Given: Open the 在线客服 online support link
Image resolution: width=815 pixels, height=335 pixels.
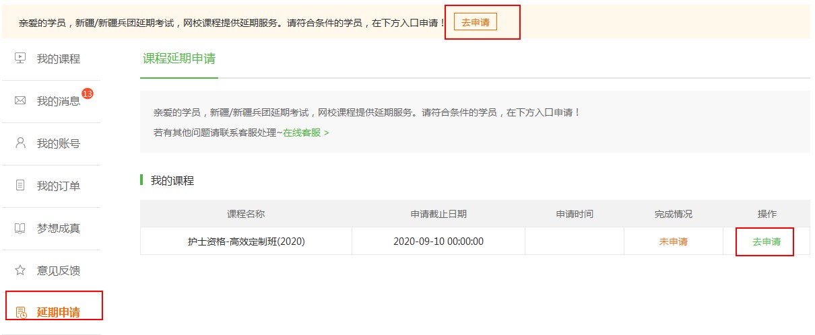Looking at the screenshot, I should pos(306,133).
